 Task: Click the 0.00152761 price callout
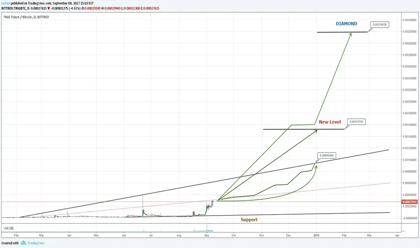click(356, 122)
